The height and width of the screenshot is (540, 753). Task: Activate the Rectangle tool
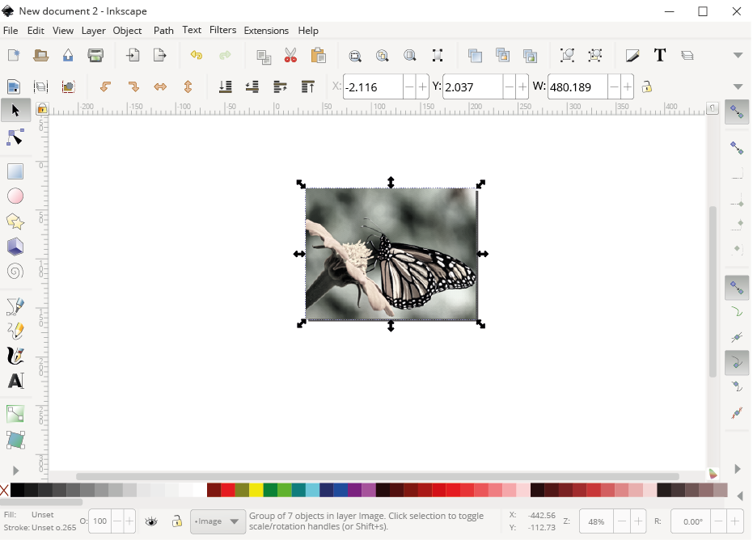coord(15,171)
